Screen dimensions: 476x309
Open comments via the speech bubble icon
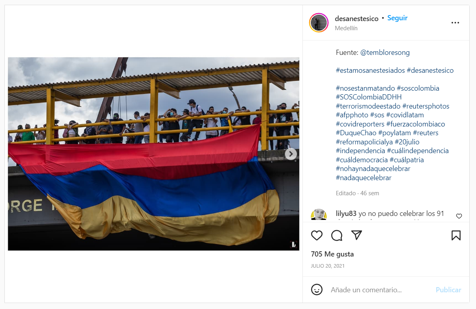click(x=337, y=235)
